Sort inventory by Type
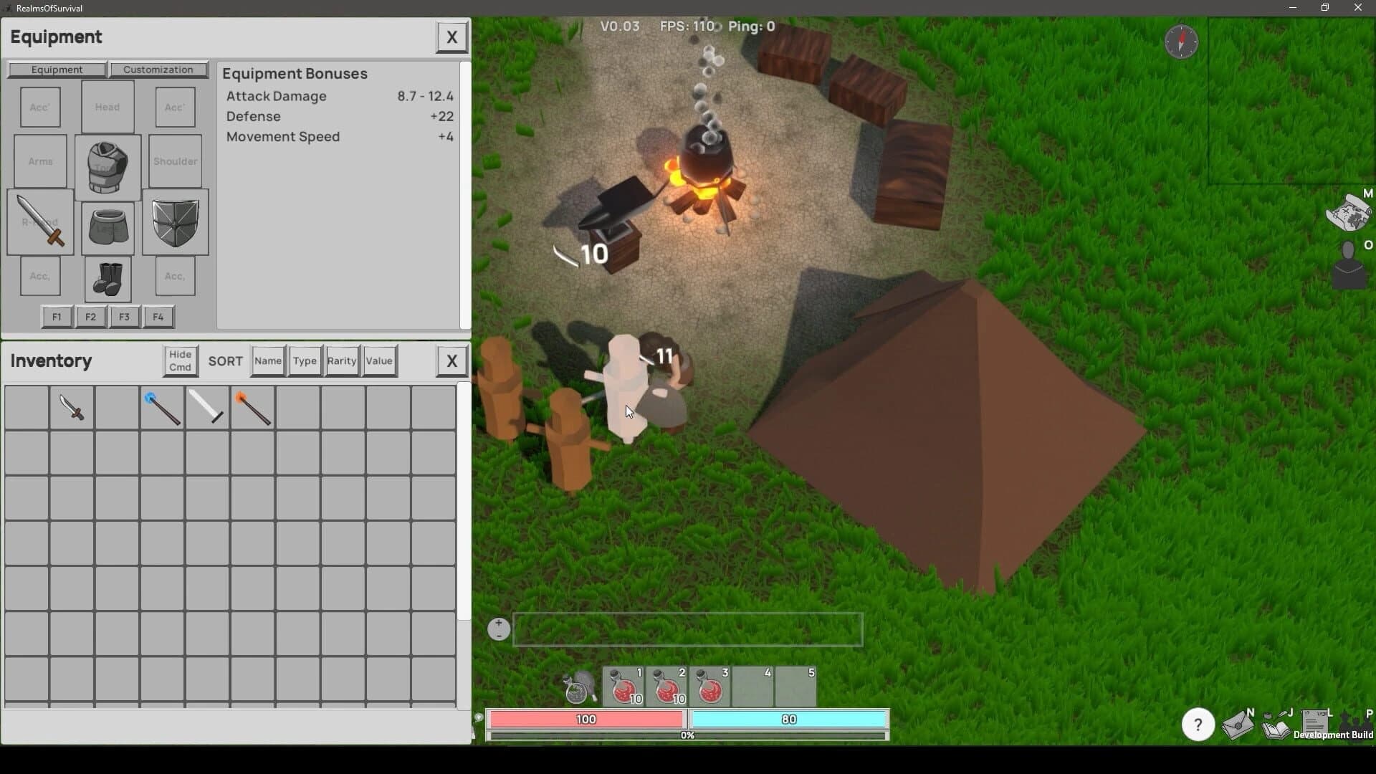 (x=305, y=360)
